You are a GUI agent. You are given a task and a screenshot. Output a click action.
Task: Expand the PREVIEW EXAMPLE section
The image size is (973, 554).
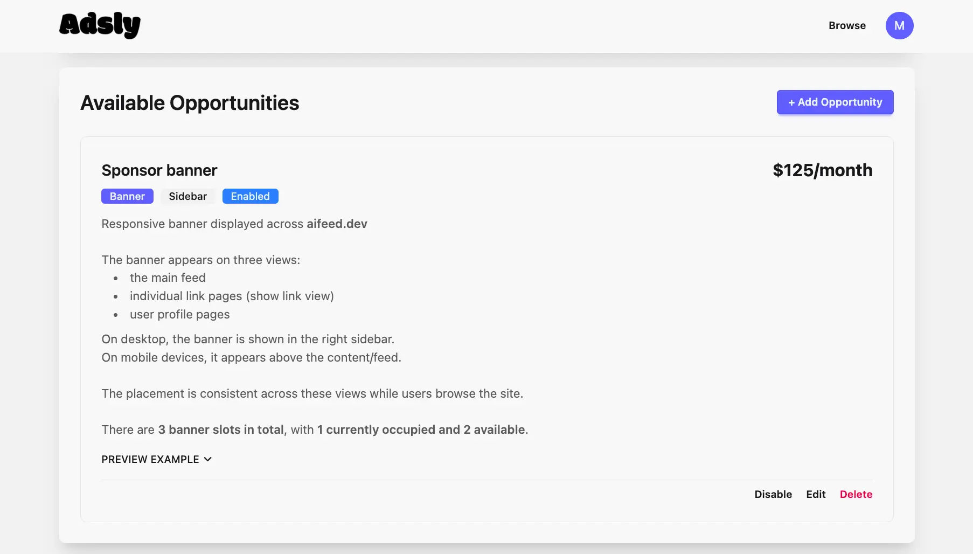150,459
